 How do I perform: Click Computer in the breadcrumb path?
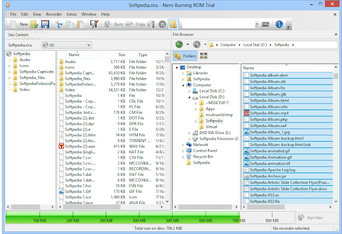tap(228, 45)
